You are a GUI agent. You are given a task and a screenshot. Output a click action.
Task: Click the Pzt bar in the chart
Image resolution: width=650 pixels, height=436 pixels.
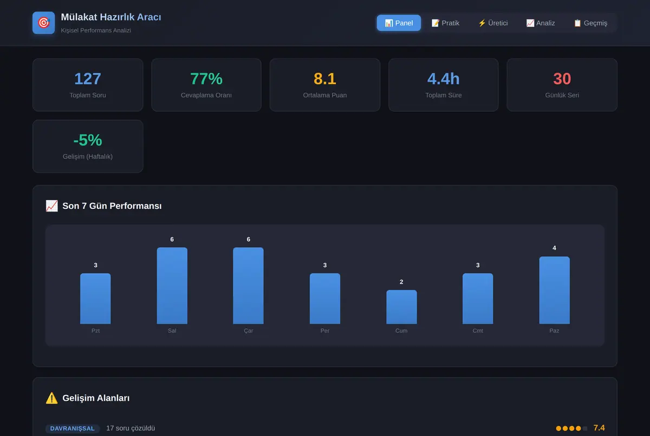95,299
